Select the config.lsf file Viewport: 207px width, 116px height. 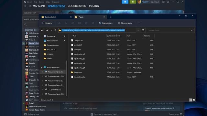pos(77,50)
